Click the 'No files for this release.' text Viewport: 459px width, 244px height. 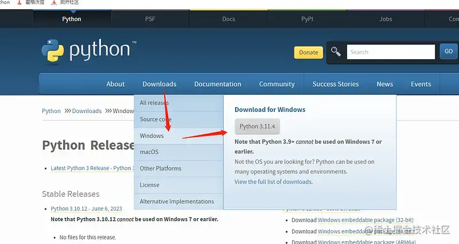point(88,237)
